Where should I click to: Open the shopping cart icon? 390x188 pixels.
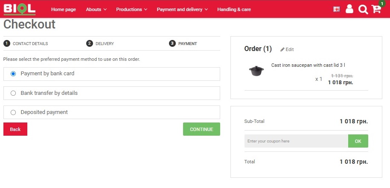(376, 9)
